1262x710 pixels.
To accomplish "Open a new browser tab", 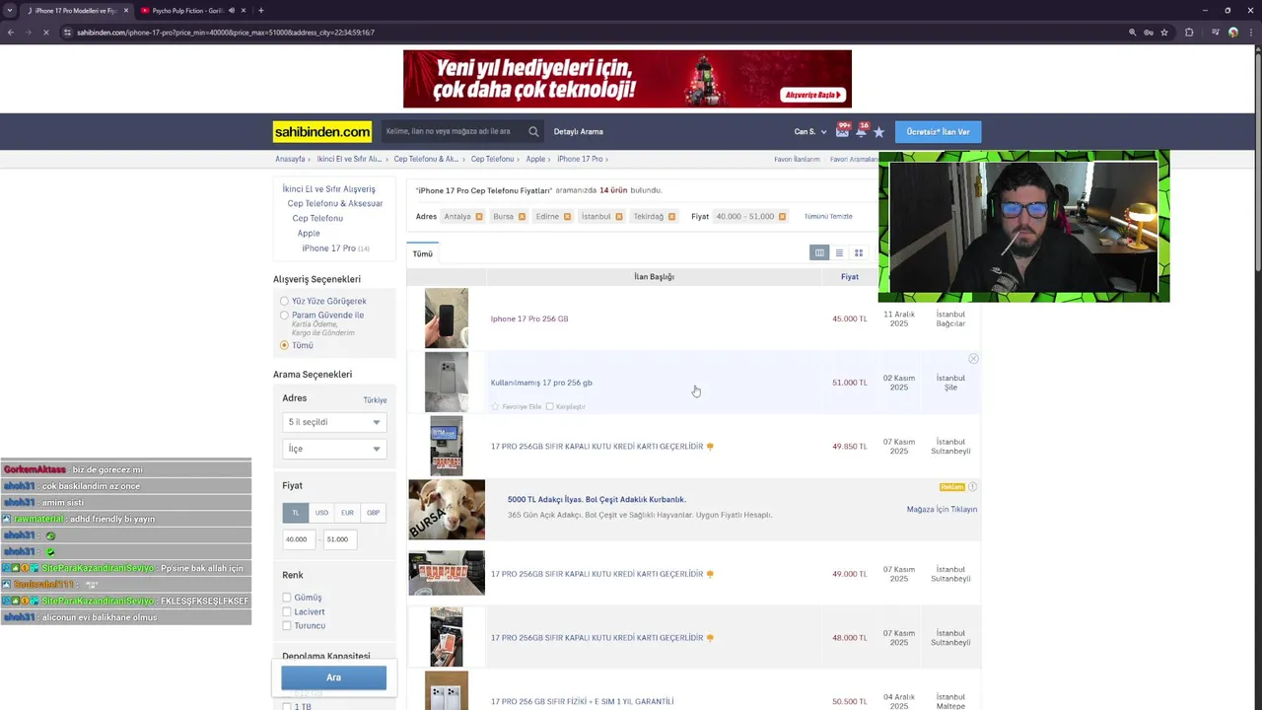I will [260, 11].
